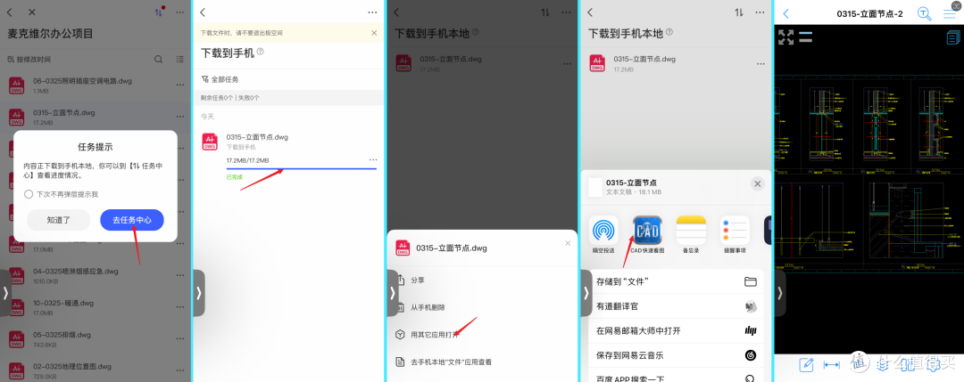
Task: Select the annotate pencil tool in CAD viewer
Action: [806, 365]
